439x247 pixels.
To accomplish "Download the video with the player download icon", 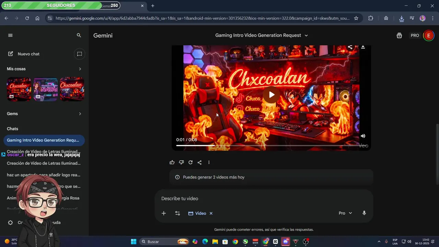I will click(363, 47).
